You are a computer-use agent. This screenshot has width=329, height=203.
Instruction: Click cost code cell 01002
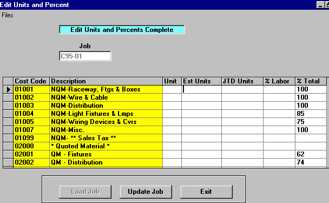click(x=31, y=97)
